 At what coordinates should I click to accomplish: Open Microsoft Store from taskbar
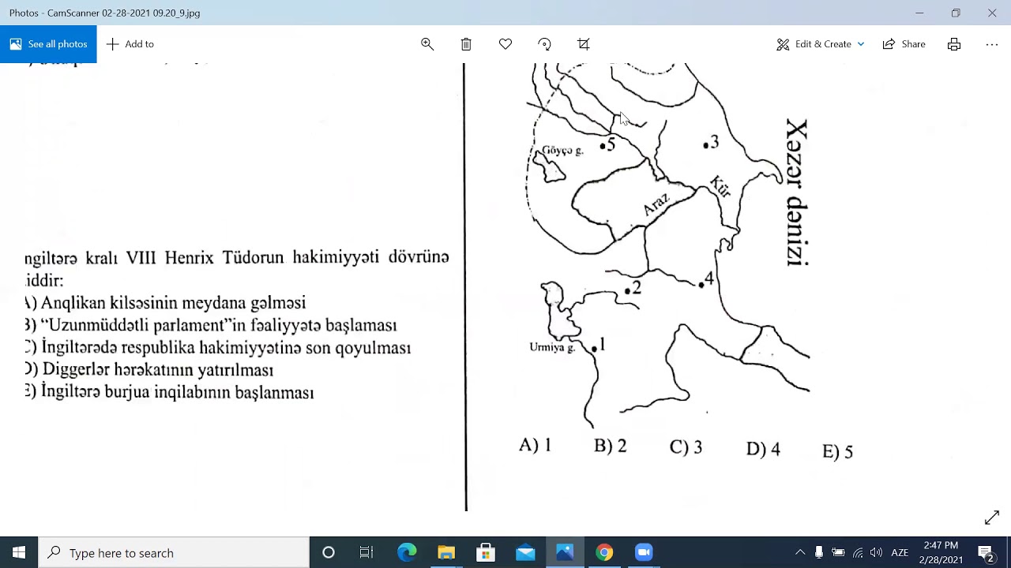tap(486, 552)
